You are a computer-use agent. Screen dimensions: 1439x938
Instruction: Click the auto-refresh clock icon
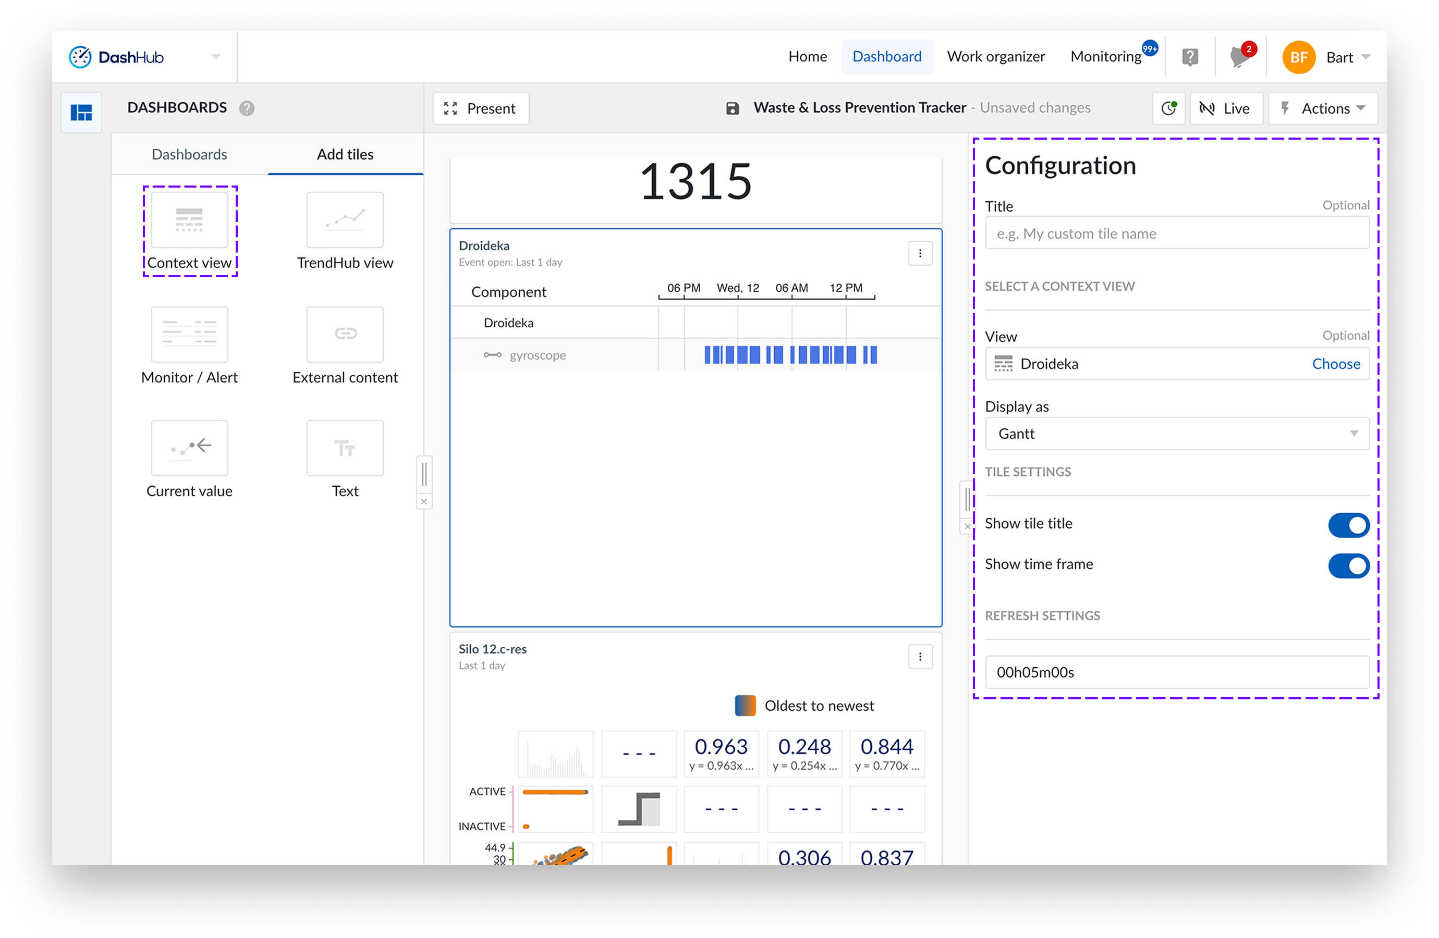coord(1168,109)
